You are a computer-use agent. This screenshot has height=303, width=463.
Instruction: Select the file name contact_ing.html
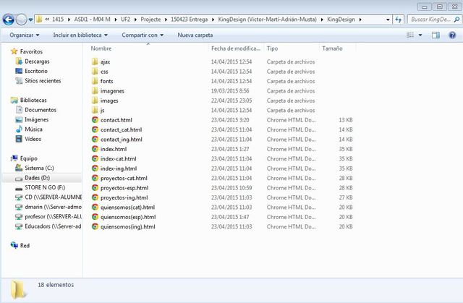click(x=122, y=140)
